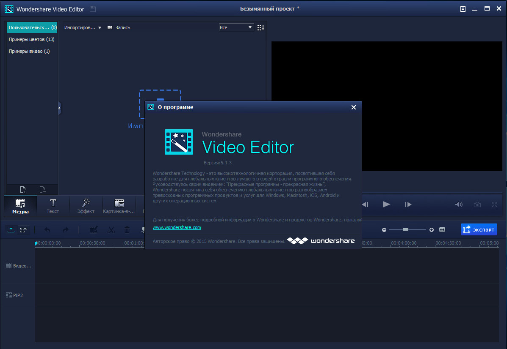Click the add folder icon below media list

[23, 190]
